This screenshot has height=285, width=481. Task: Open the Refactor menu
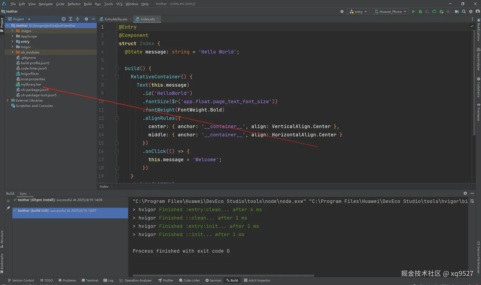click(74, 4)
